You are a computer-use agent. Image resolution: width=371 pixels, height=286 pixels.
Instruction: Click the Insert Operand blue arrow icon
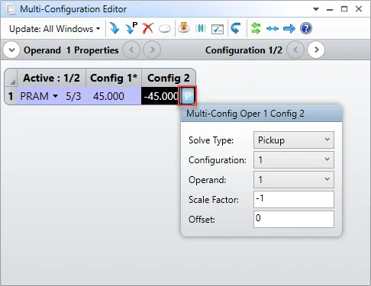(115, 28)
